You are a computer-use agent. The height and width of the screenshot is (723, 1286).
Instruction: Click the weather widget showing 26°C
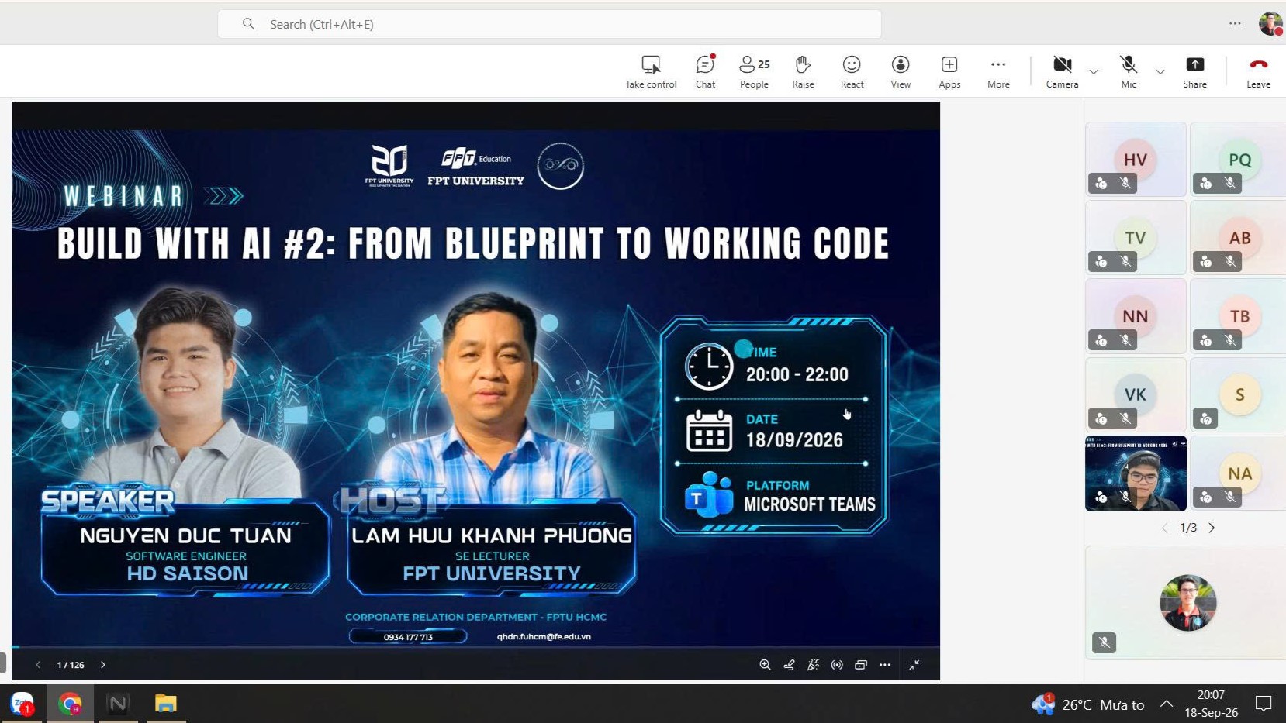point(1088,704)
